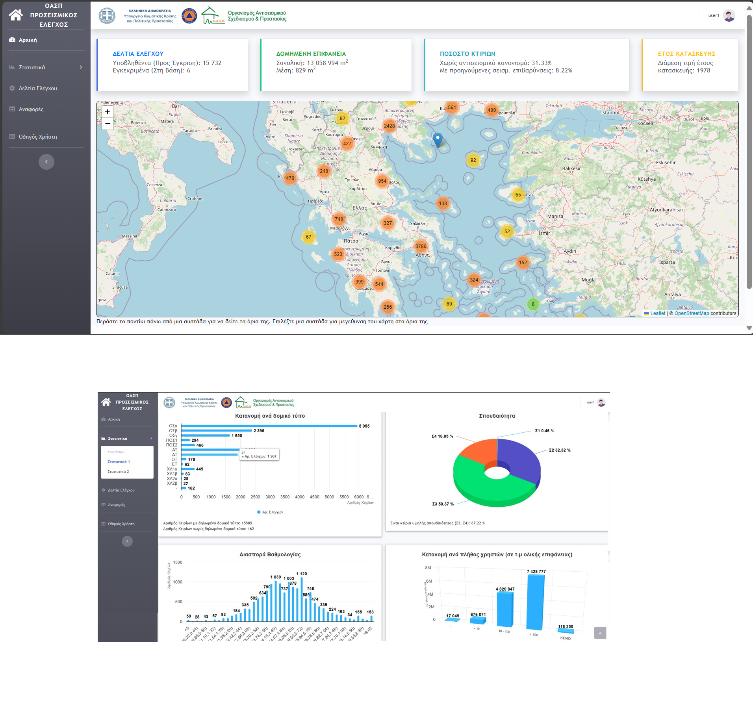This screenshot has height=715, width=753.
Task: Click the home icon in sidebar header
Action: coord(16,15)
